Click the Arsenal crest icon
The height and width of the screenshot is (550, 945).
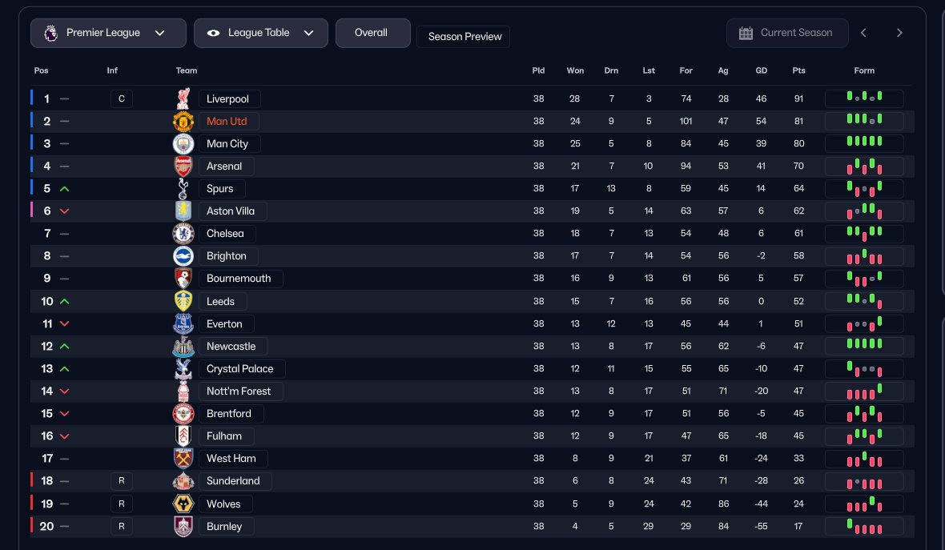(184, 167)
